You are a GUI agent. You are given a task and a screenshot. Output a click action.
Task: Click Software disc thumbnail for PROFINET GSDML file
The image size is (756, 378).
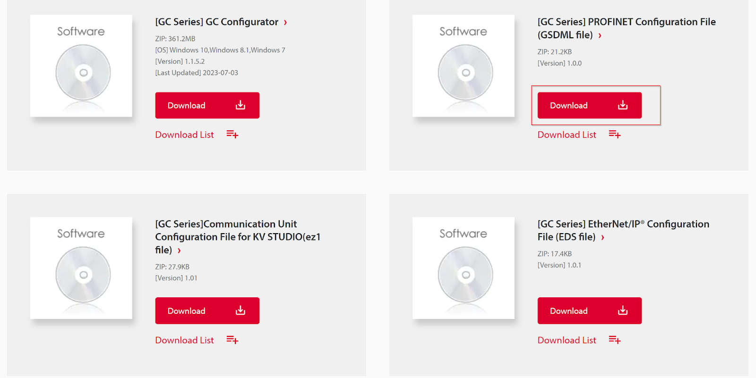click(x=464, y=66)
